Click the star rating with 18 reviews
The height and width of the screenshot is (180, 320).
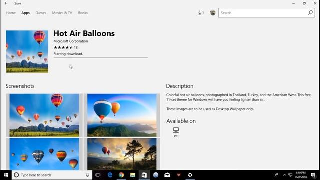[65, 48]
